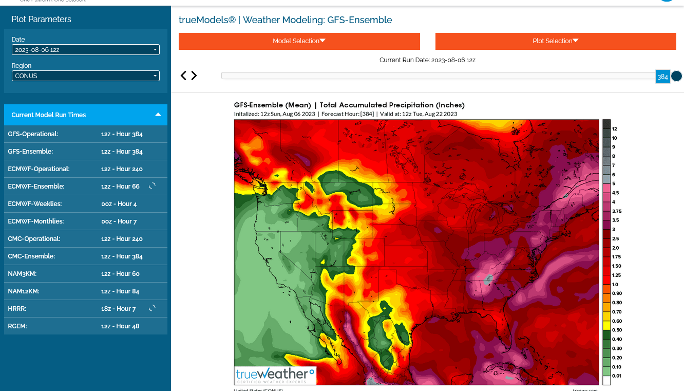This screenshot has height=391, width=684.
Task: Open the Date dropdown
Action: [86, 50]
